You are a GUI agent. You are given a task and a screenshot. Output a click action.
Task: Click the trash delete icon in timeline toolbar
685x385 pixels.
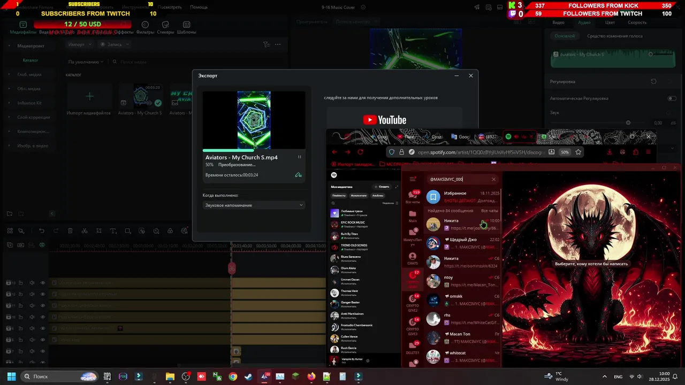pyautogui.click(x=70, y=231)
